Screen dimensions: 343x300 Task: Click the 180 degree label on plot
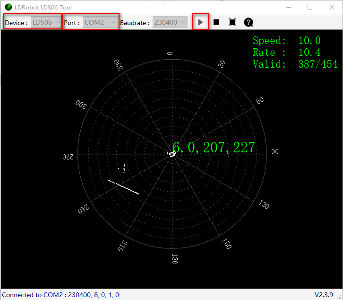tap(174, 259)
